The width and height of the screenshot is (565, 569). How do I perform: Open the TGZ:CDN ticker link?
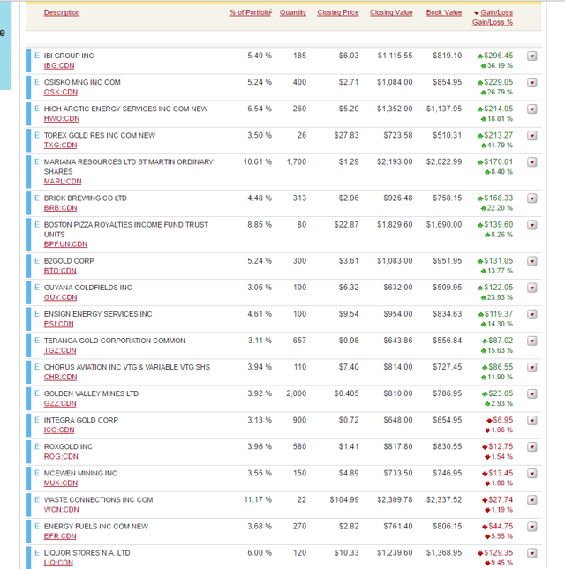60,350
